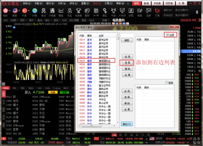Screen dimensions: 203x146
Task: Select the 龙虎榜 trophy icon
Action: point(78,12)
